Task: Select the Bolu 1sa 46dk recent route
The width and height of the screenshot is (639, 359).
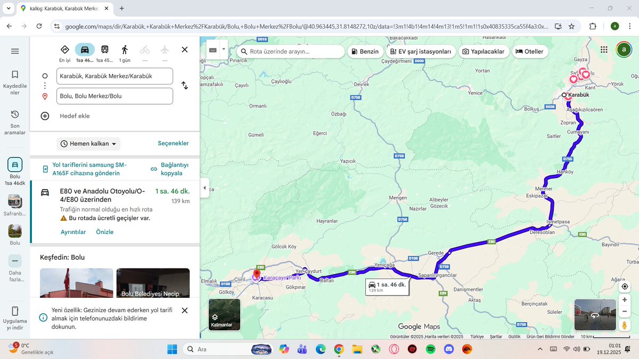Action: pyautogui.click(x=15, y=171)
